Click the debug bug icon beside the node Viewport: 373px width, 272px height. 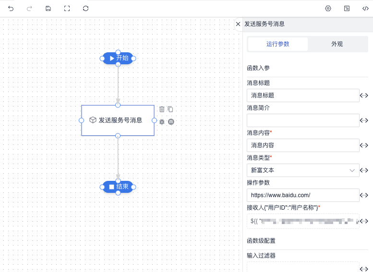[x=162, y=122]
